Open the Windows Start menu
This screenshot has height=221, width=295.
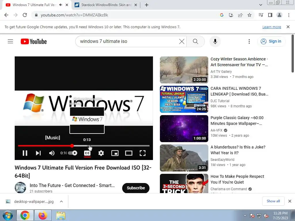tap(7, 216)
